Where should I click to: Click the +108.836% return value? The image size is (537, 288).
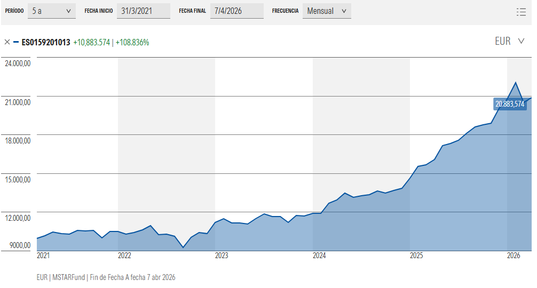tap(132, 43)
